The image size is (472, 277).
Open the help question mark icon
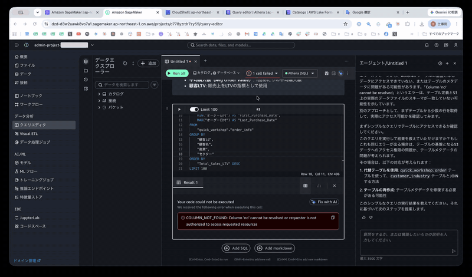[x=436, y=45]
